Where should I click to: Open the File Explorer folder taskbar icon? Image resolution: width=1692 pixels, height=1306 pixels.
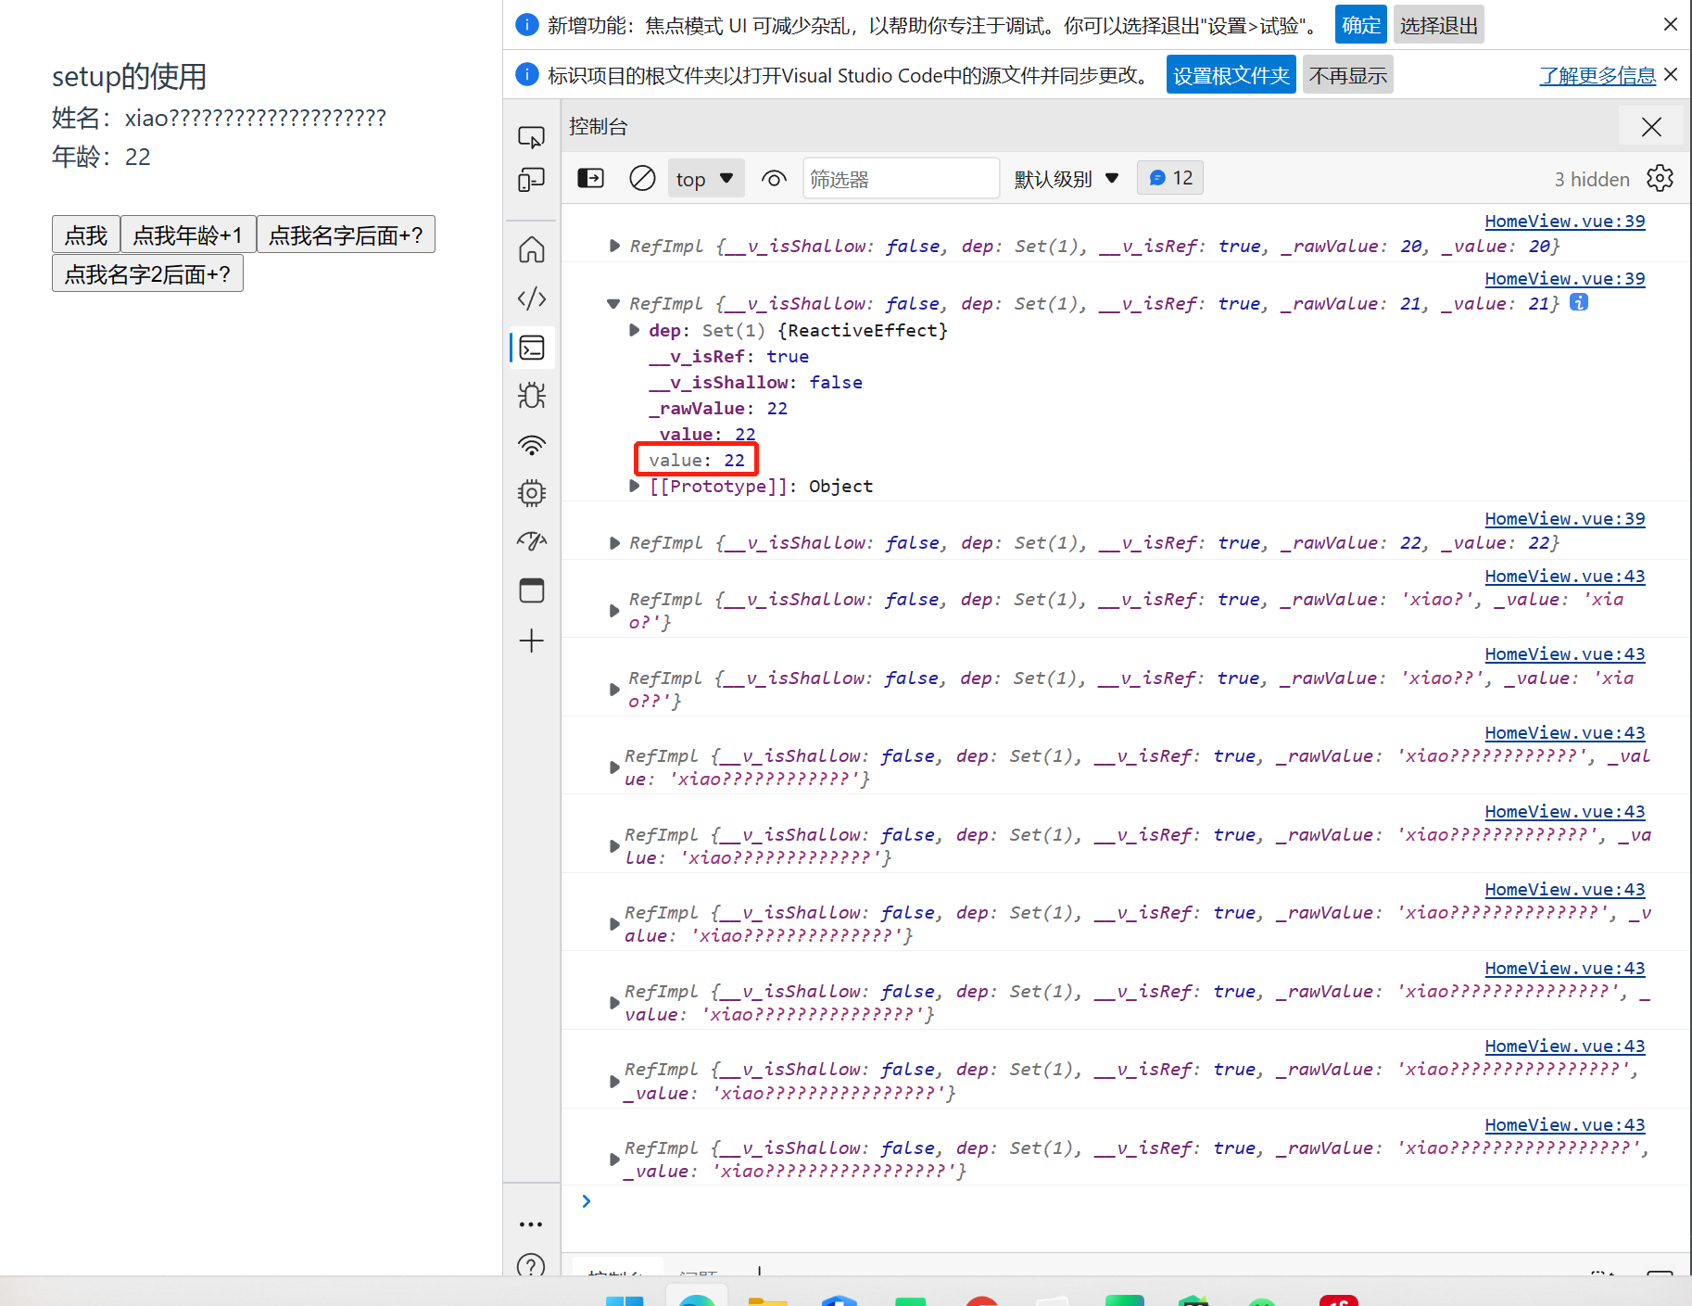[x=767, y=1300]
